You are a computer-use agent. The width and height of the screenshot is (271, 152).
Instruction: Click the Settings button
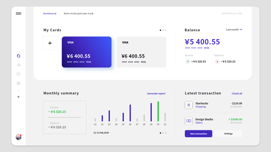(x=228, y=134)
